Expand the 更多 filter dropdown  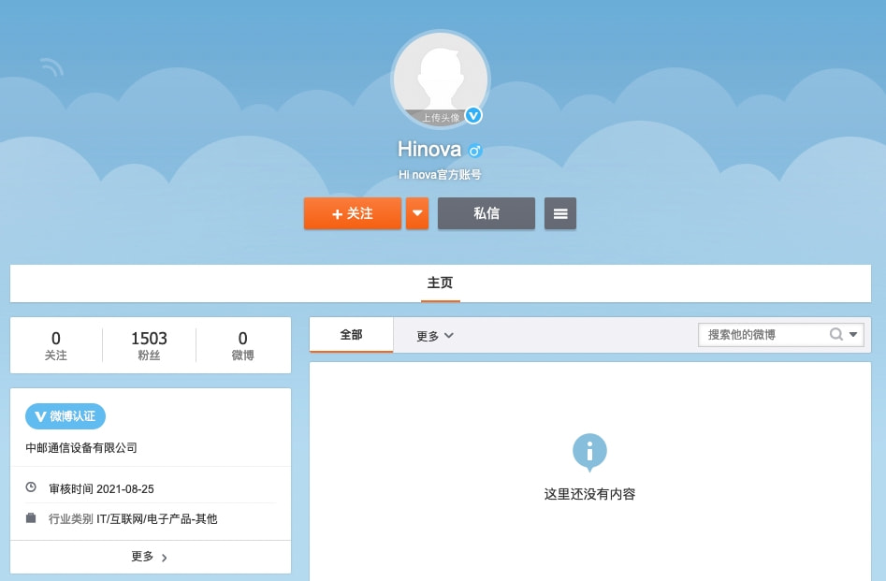434,336
